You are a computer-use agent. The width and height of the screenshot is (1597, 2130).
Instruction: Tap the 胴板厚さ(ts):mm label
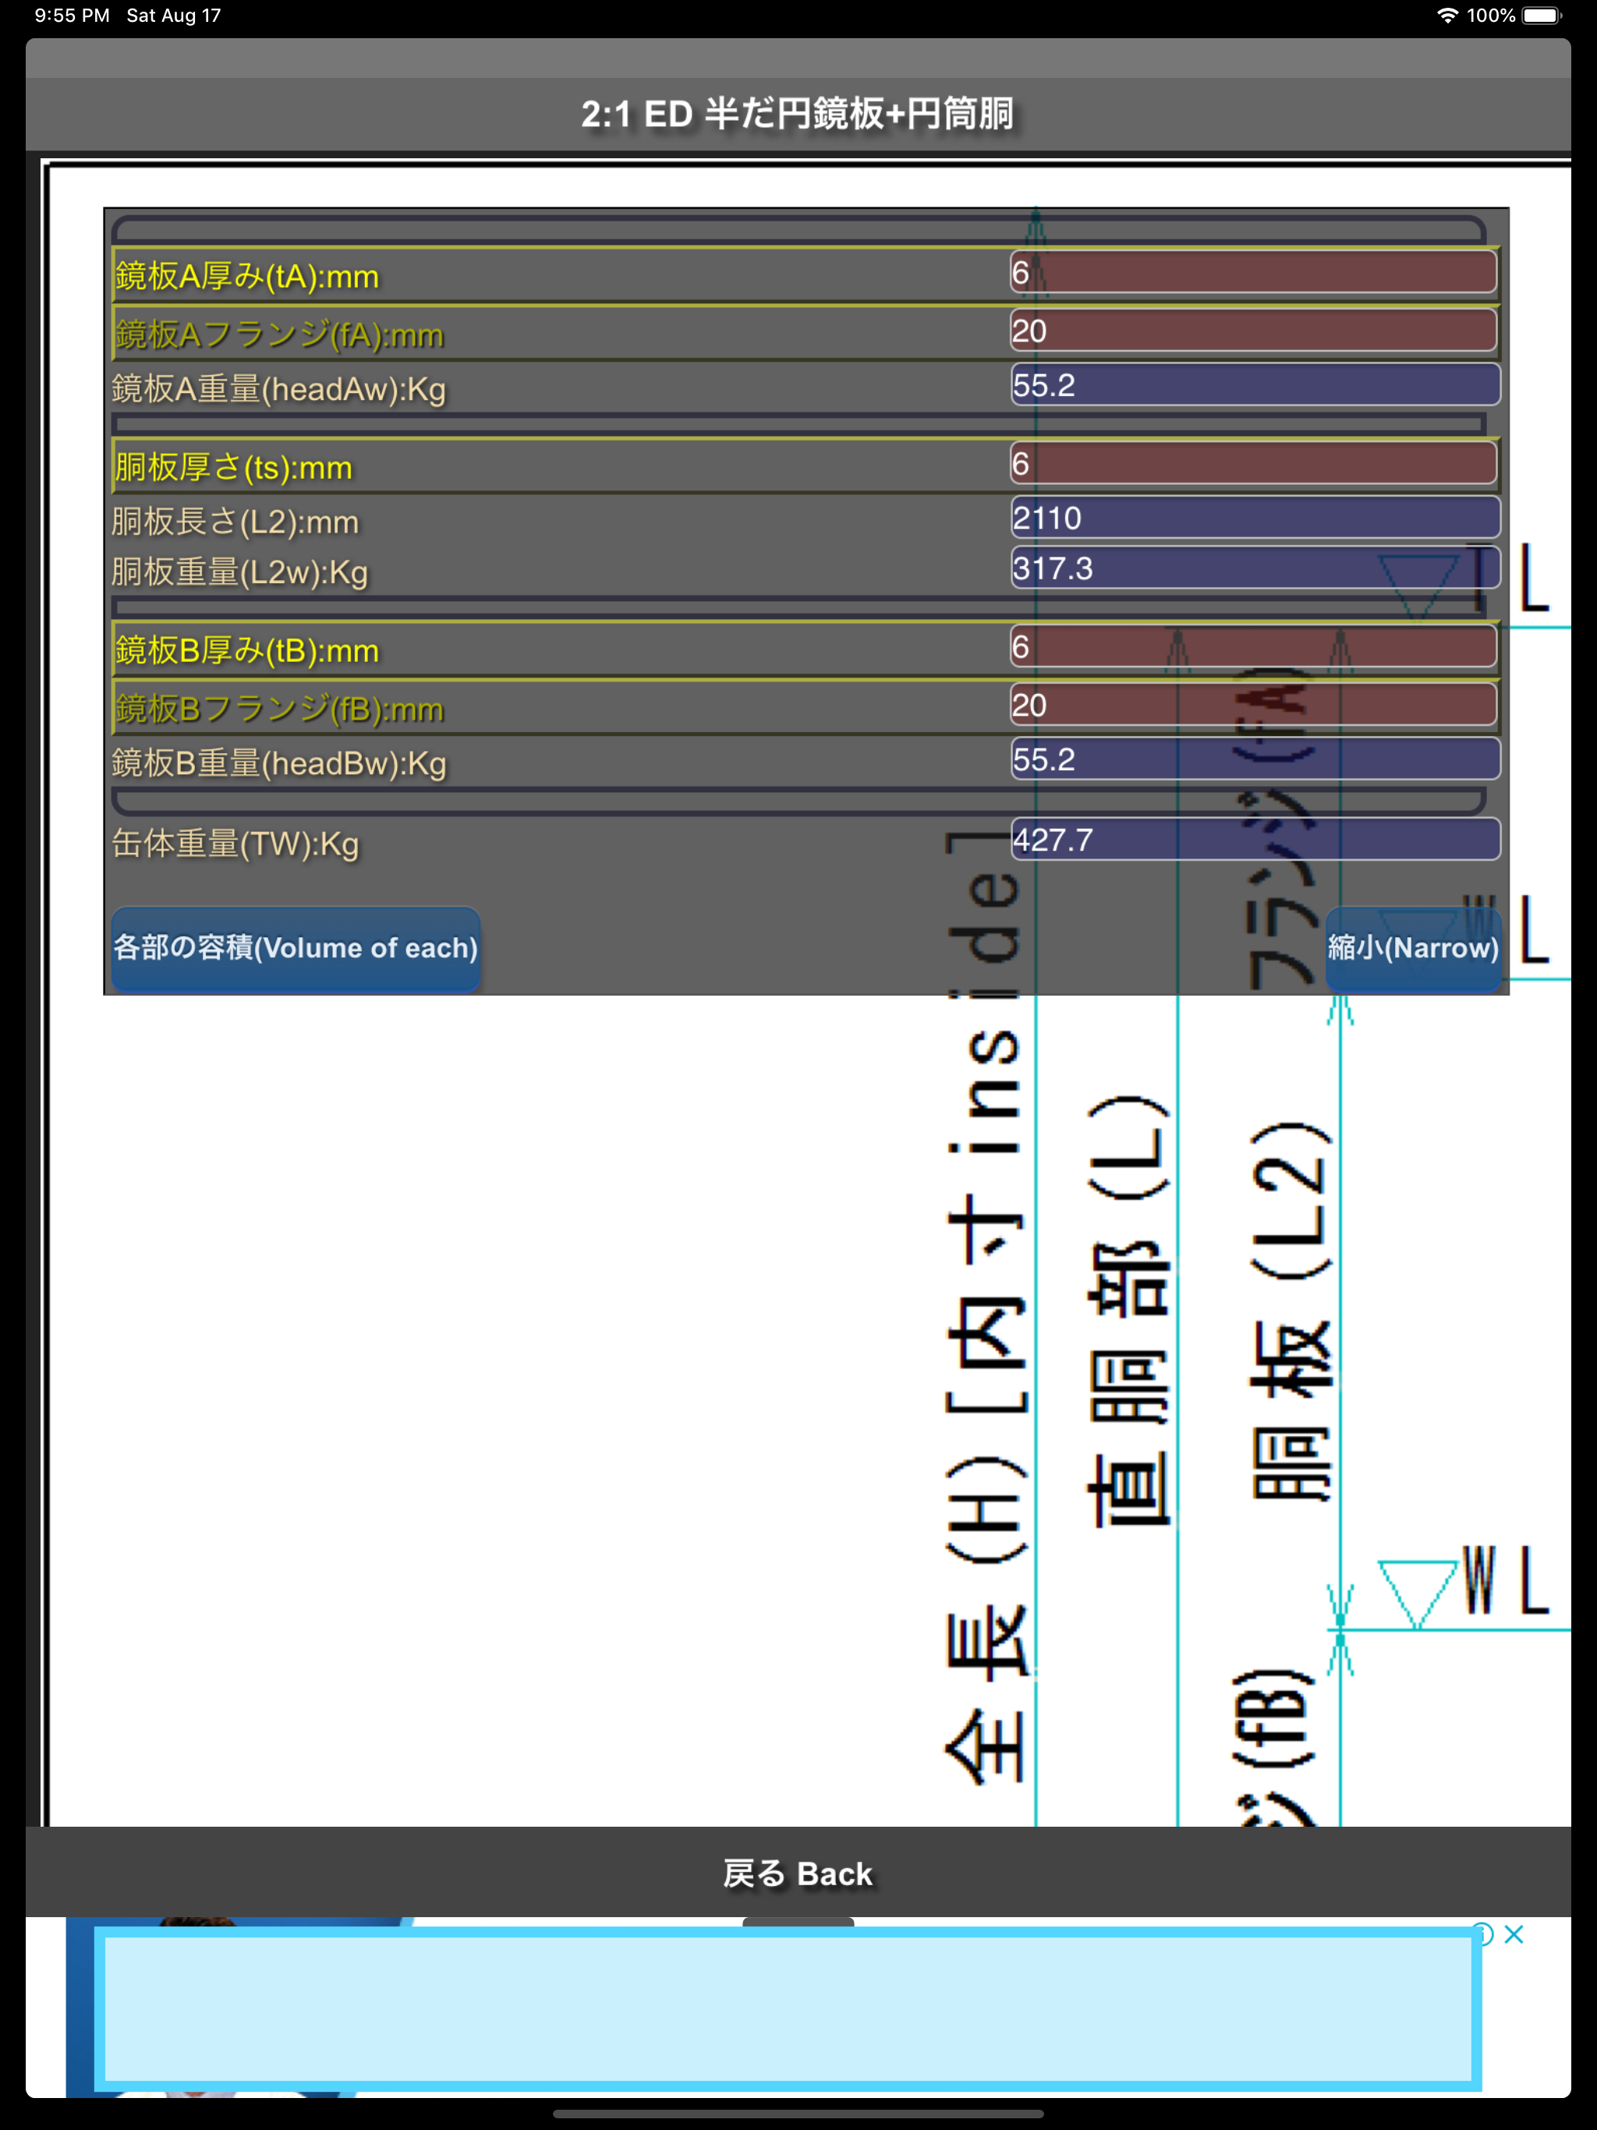pyautogui.click(x=234, y=468)
